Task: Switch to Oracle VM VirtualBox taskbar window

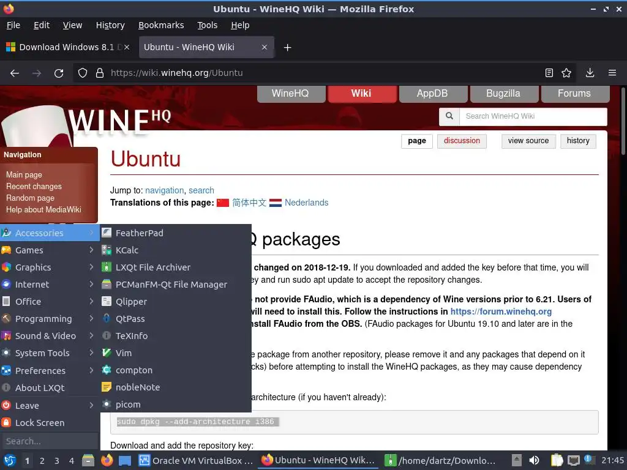Action: pyautogui.click(x=196, y=460)
